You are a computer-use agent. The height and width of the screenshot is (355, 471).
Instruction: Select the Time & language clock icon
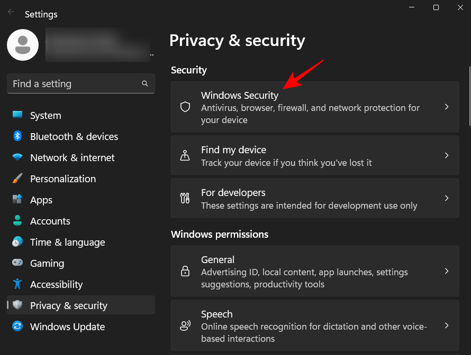(17, 242)
